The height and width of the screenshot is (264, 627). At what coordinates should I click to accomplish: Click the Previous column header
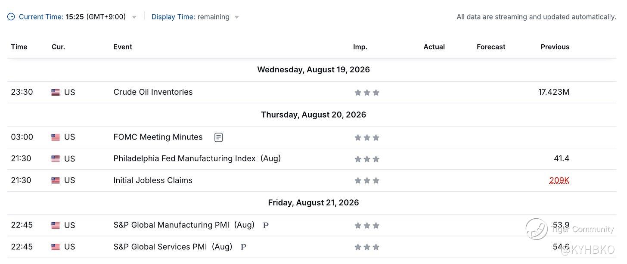pyautogui.click(x=555, y=47)
